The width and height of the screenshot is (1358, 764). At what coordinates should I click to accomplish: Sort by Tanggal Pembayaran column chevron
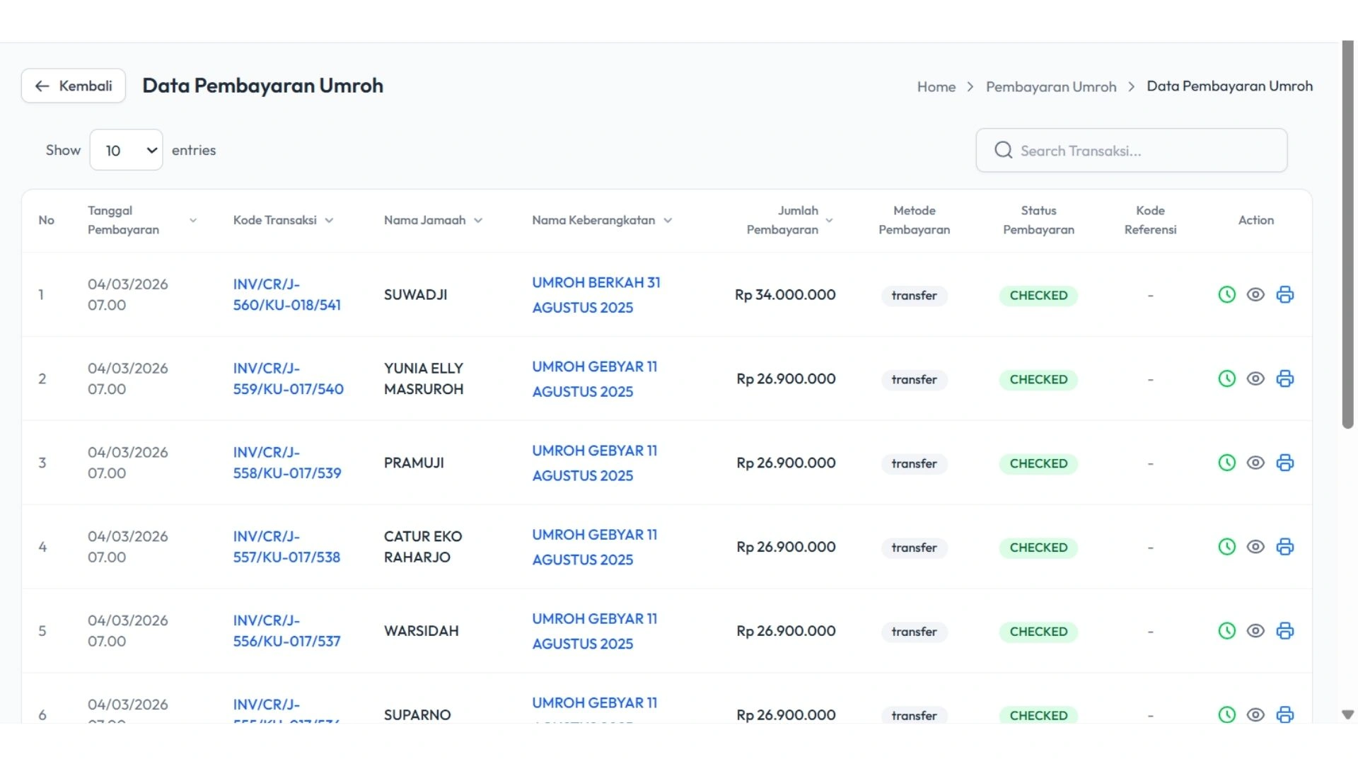coord(192,221)
